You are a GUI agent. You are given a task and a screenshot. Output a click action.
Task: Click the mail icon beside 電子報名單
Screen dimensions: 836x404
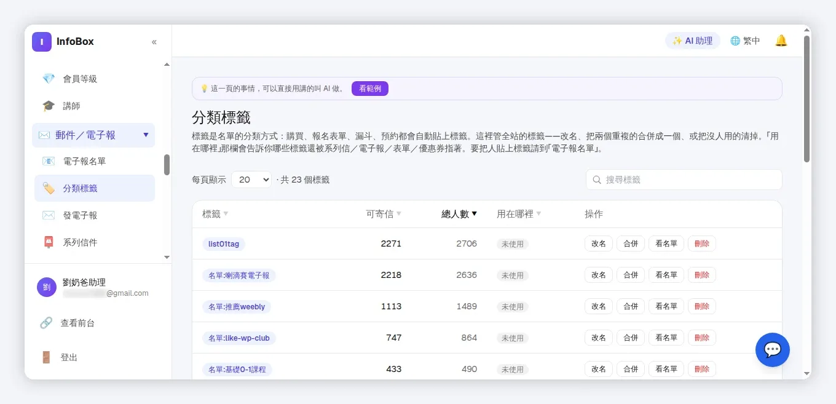49,161
